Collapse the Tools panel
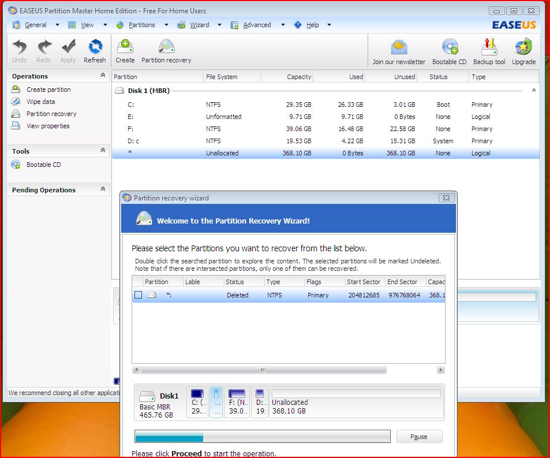Image resolution: width=550 pixels, height=458 pixels. click(103, 150)
